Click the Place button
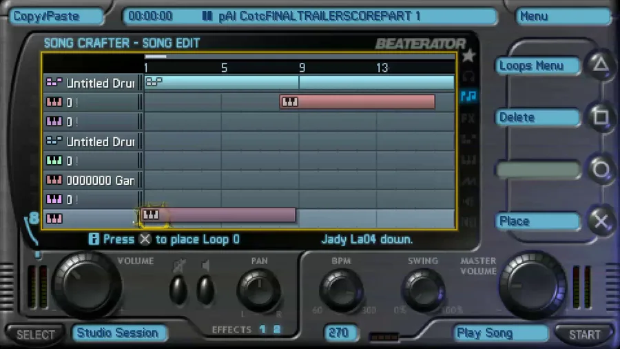The height and width of the screenshot is (349, 620). coord(538,221)
